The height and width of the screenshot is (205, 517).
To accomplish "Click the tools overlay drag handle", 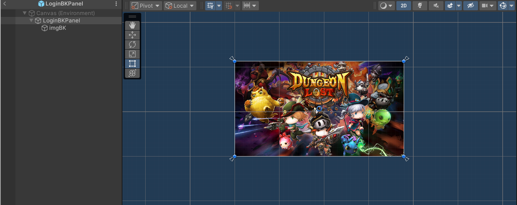I will coord(132,17).
